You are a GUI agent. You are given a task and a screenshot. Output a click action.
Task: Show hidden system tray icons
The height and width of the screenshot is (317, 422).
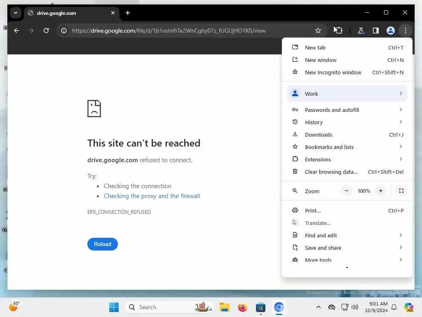[x=319, y=307]
